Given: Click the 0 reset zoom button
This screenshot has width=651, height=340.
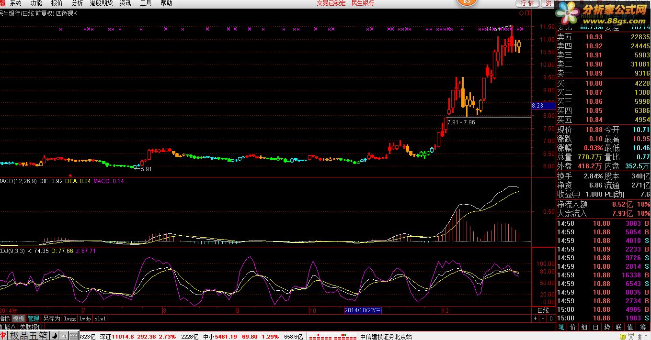Looking at the screenshot, I should coord(551,318).
